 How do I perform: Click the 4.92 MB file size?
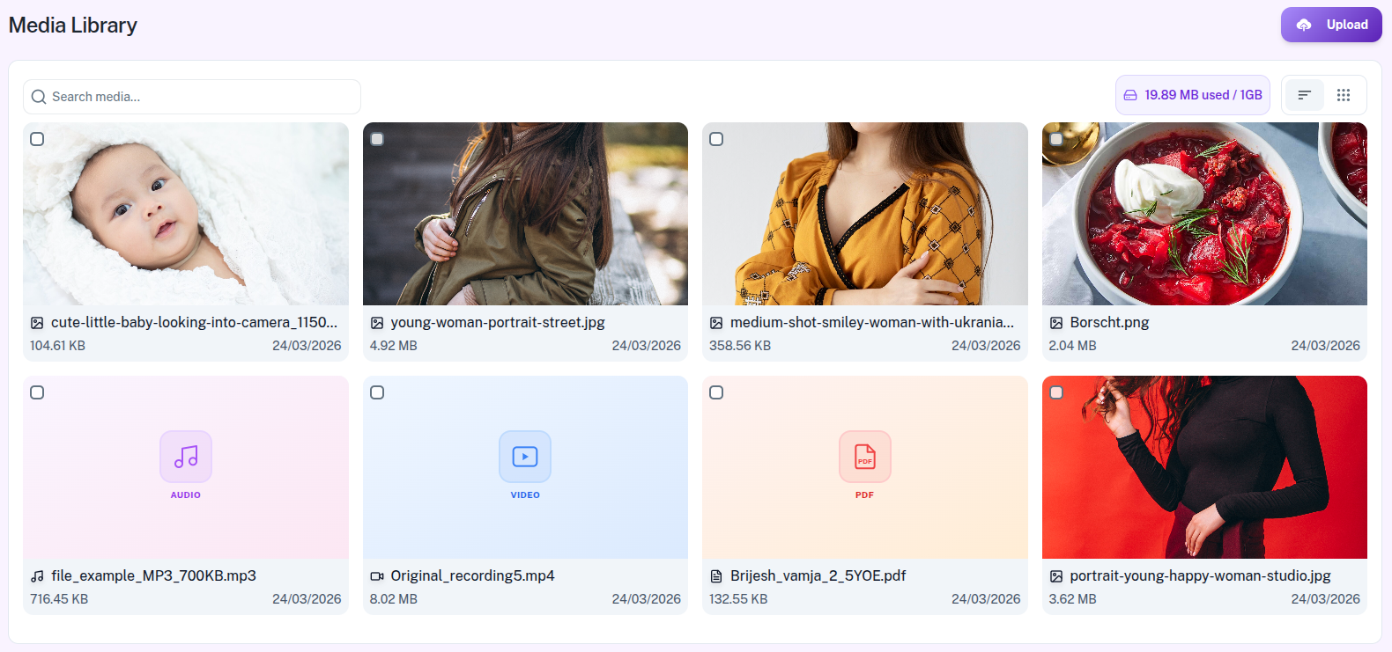(x=394, y=346)
